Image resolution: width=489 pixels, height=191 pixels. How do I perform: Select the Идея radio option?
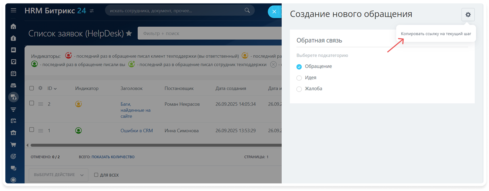(299, 78)
